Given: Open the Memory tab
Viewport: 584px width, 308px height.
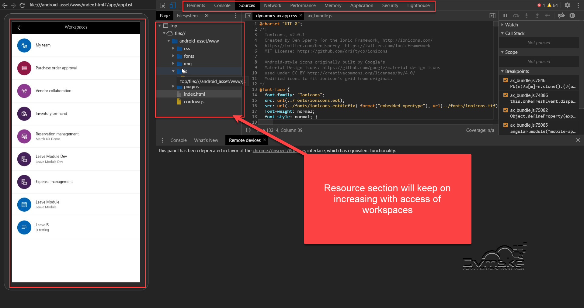Looking at the screenshot, I should [x=333, y=5].
